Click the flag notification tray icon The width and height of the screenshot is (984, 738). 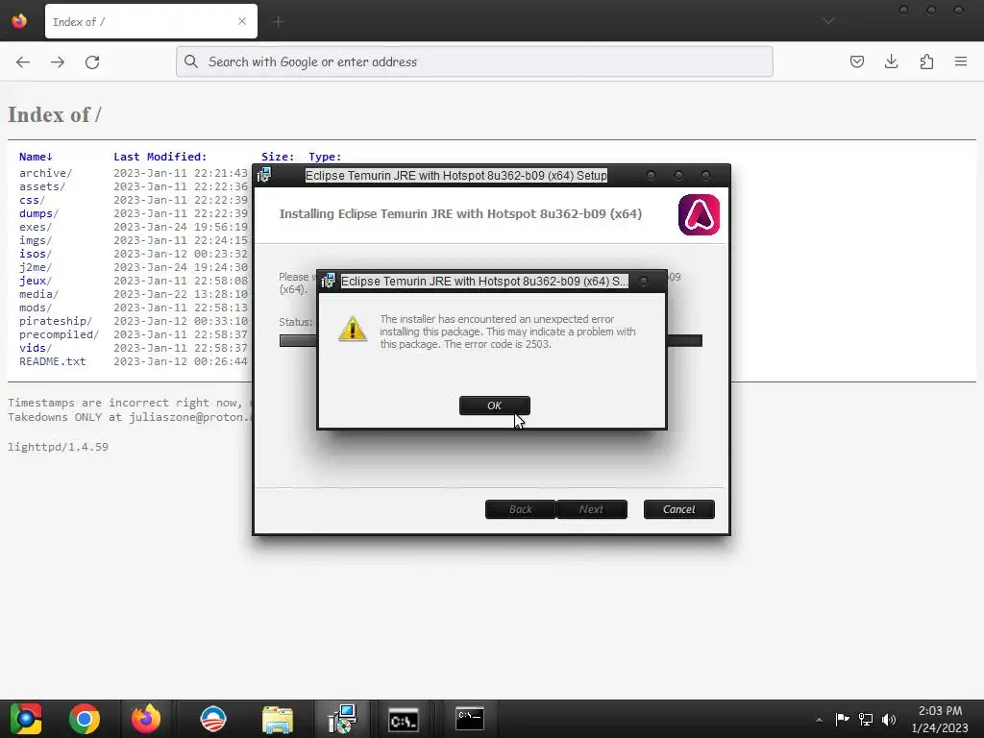tap(842, 719)
